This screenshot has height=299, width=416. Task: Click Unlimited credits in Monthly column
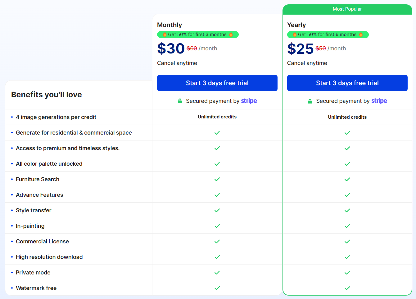[x=217, y=117]
